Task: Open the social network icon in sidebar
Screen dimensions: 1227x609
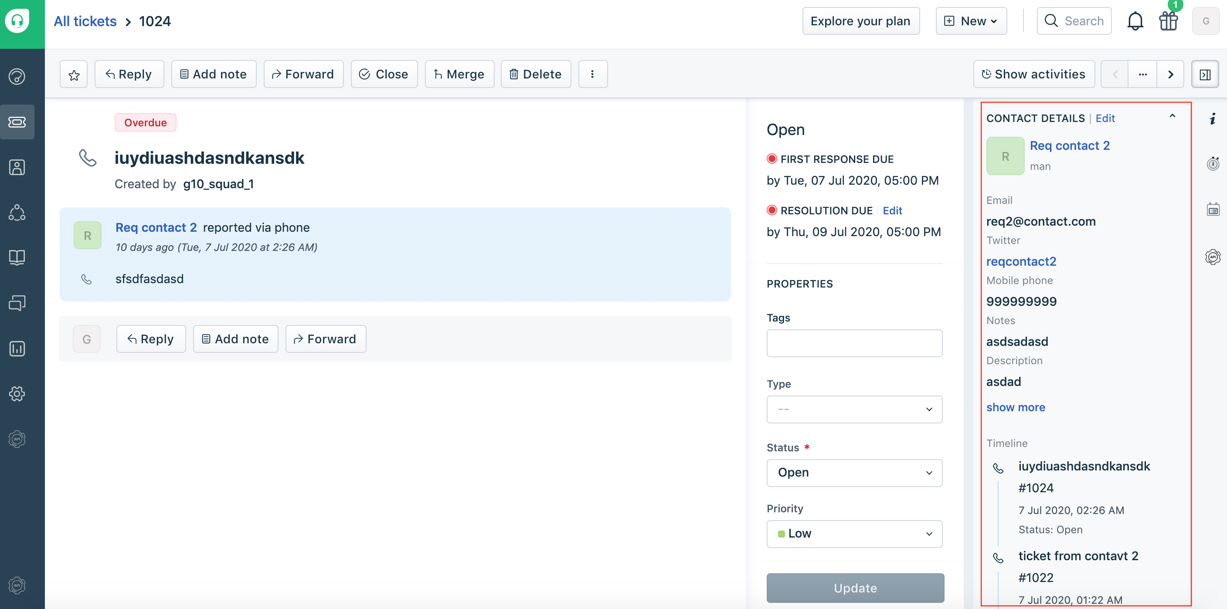Action: coord(17,213)
